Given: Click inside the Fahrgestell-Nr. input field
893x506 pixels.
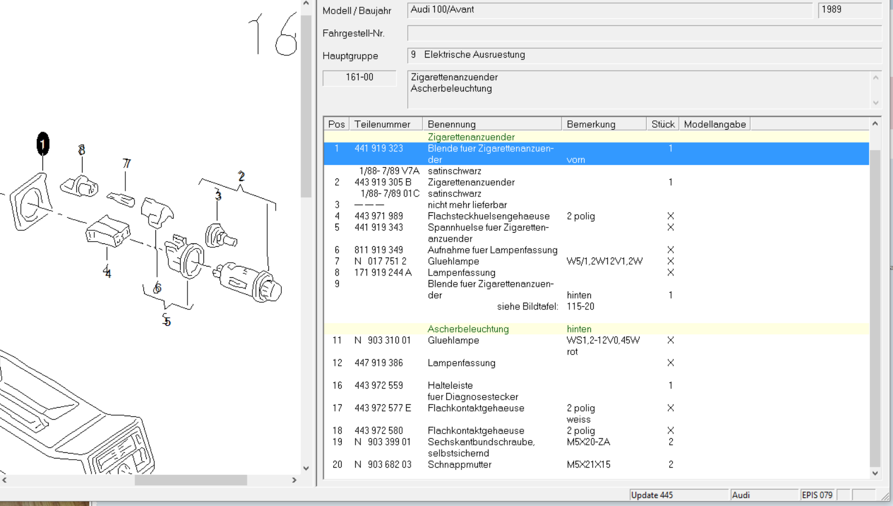Looking at the screenshot, I should 644,33.
